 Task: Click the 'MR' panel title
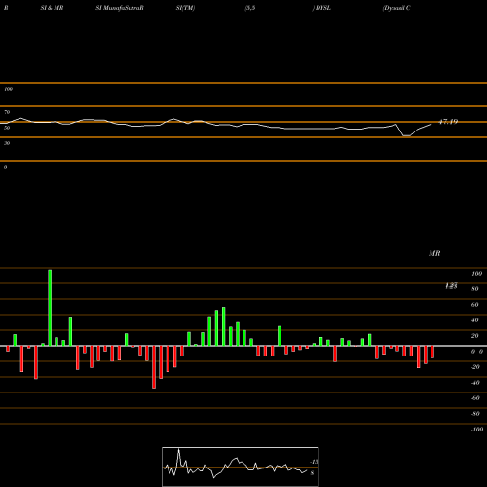point(434,253)
